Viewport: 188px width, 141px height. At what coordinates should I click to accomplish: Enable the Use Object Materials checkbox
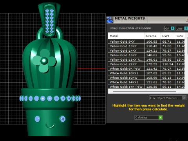tap(184, 98)
